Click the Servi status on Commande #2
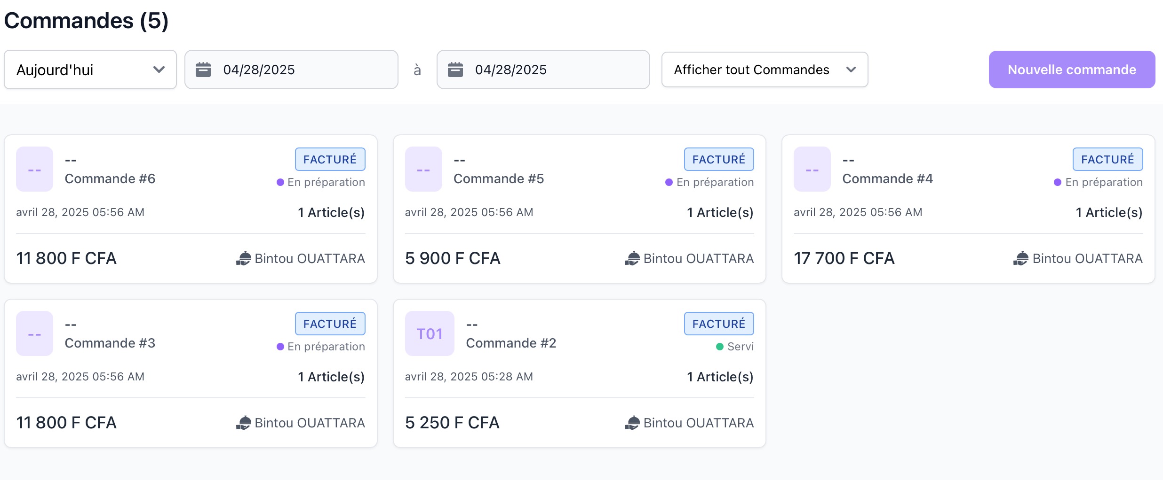 (x=735, y=347)
